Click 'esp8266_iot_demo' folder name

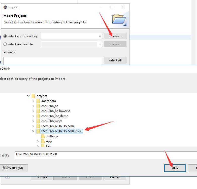tap(55, 116)
